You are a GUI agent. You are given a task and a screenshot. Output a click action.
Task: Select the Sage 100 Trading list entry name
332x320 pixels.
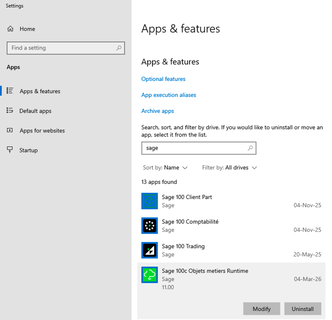pos(183,246)
